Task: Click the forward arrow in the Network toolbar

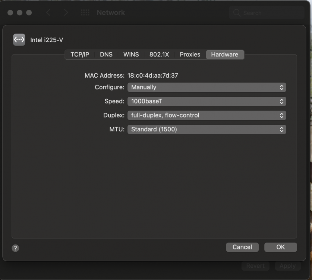Action: pos(66,13)
